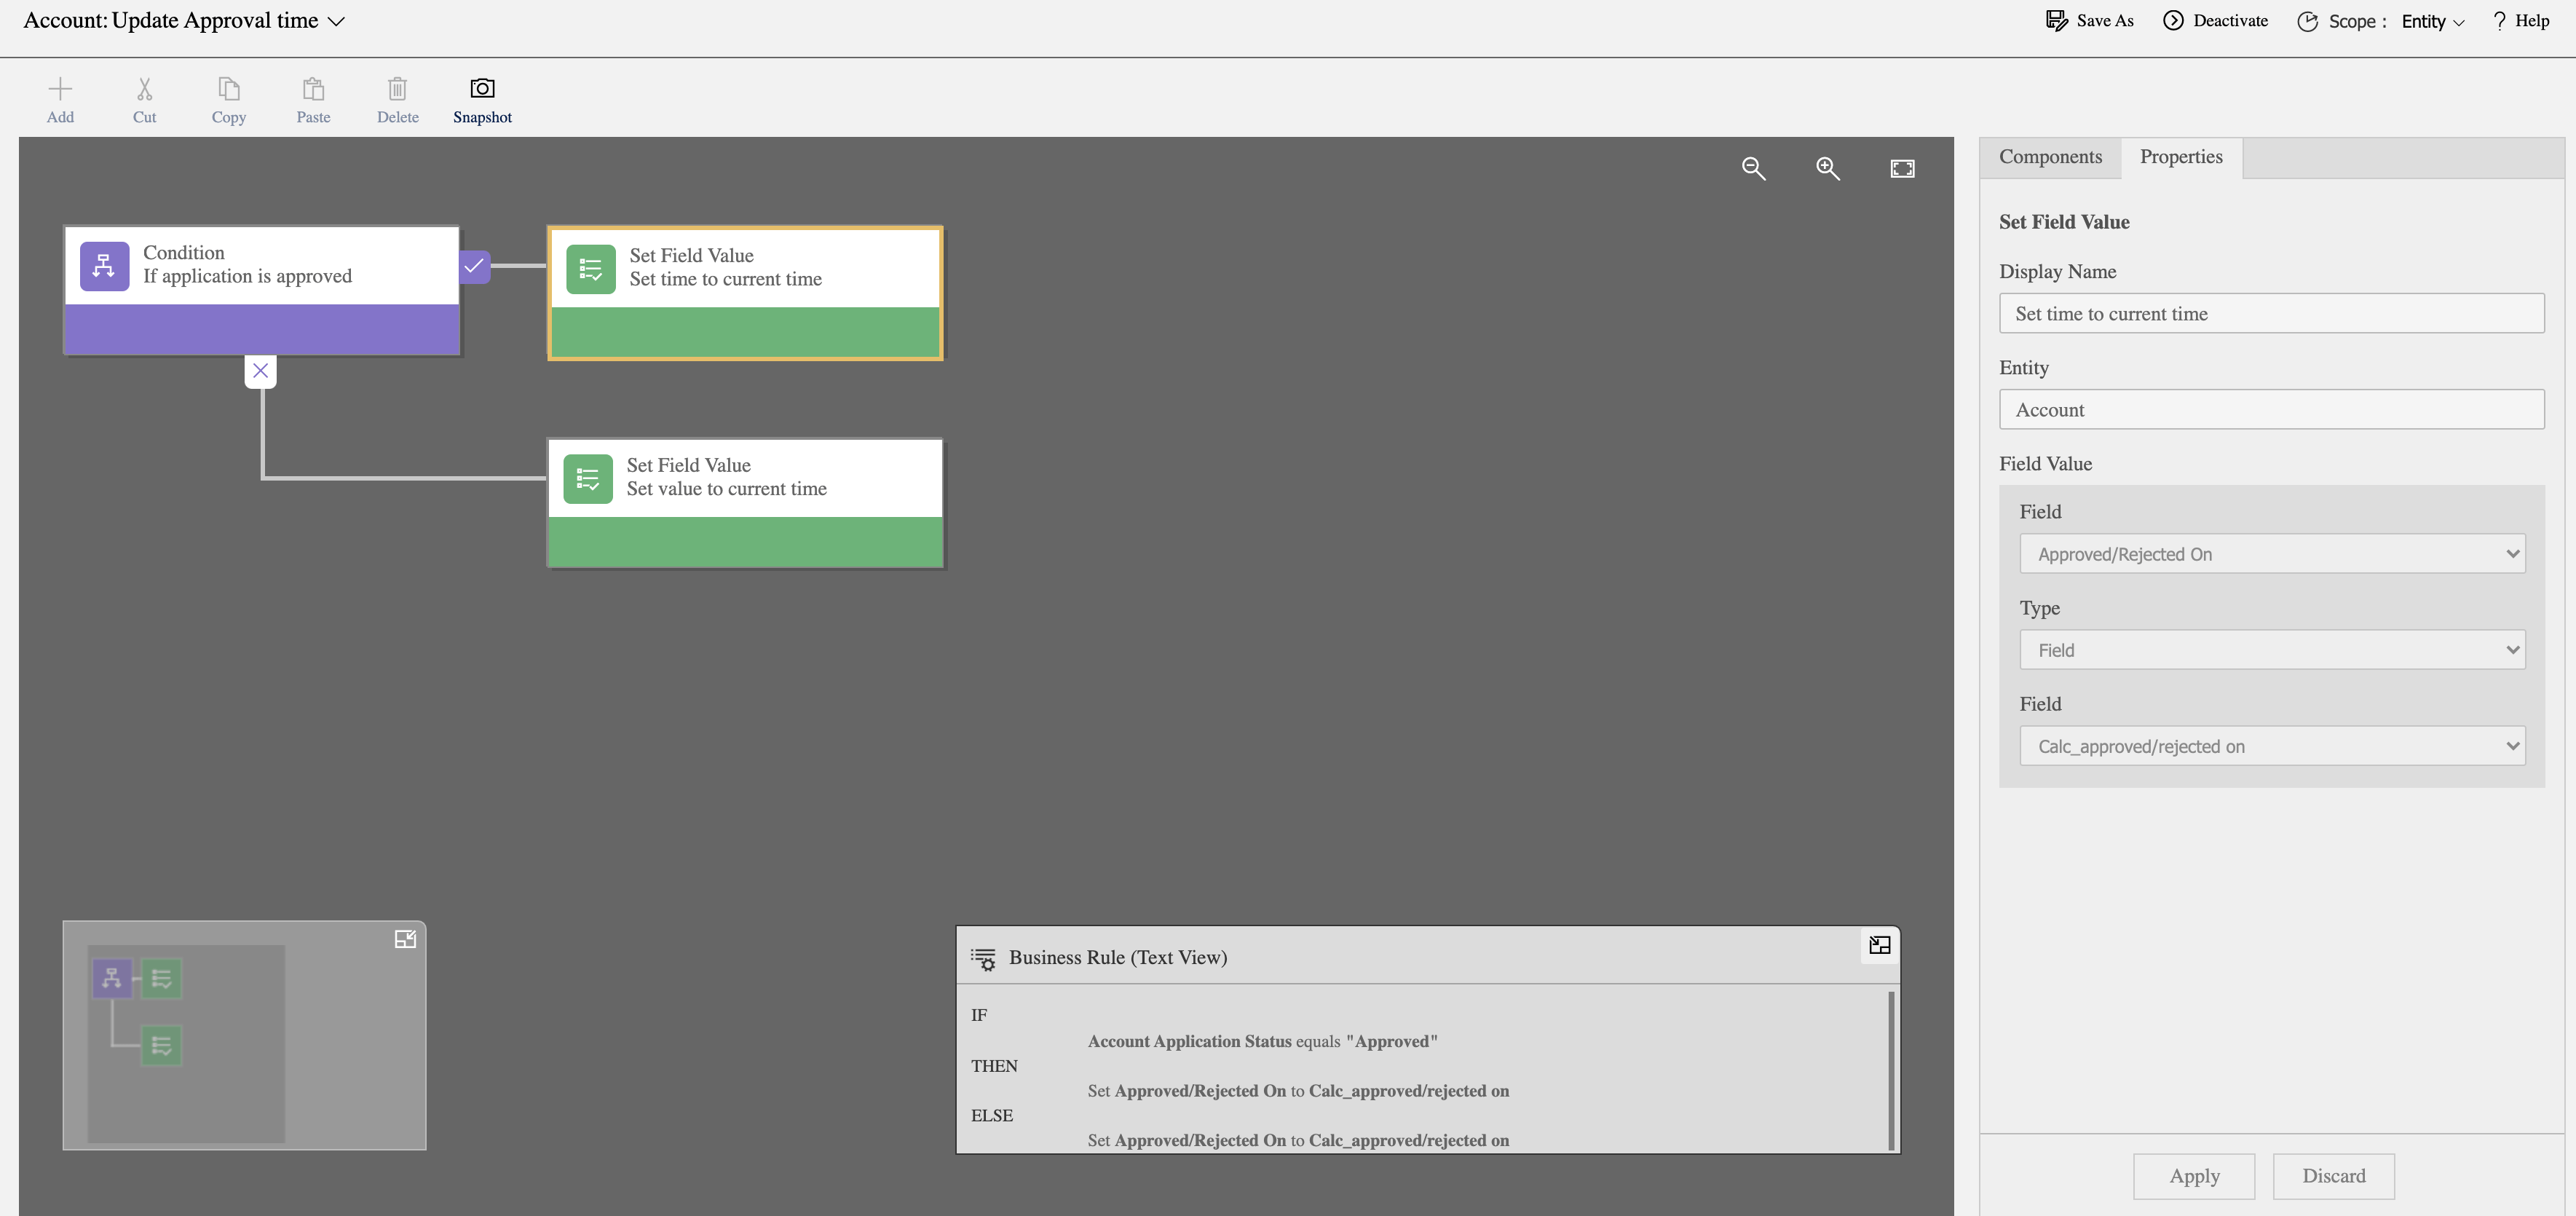Viewport: 2576px width, 1216px height.
Task: Minimize Business Rule text view icon
Action: [x=1879, y=945]
